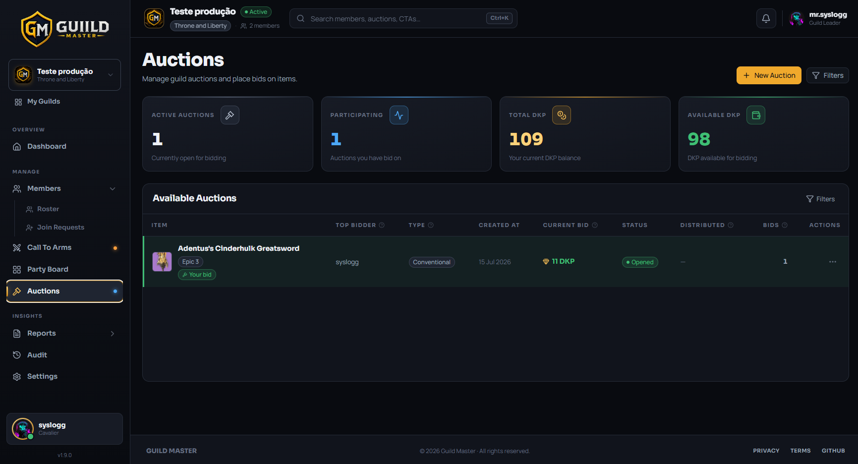Click the gavel icon in Active Auctions card
The width and height of the screenshot is (858, 464).
[230, 115]
